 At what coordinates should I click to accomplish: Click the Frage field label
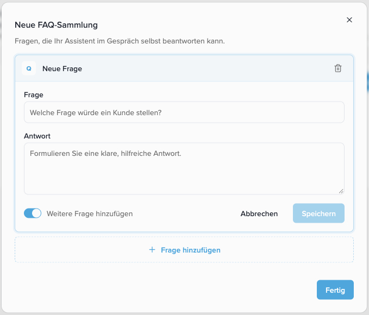[x=34, y=95]
